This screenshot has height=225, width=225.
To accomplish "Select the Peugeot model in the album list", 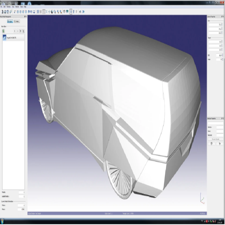I will pyautogui.click(x=11, y=38).
